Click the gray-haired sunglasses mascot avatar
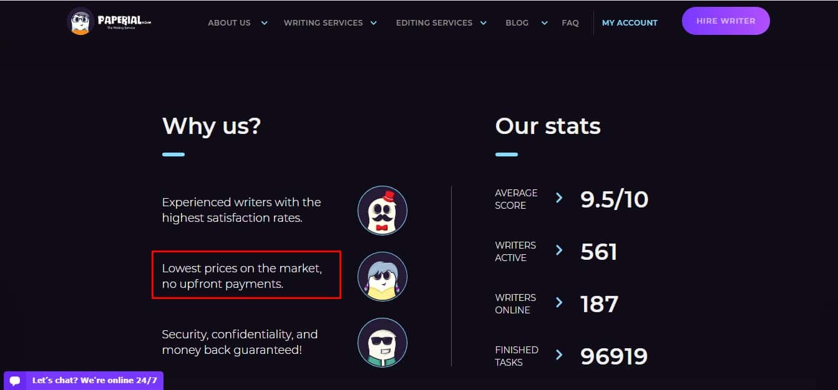The image size is (838, 390). click(x=382, y=277)
